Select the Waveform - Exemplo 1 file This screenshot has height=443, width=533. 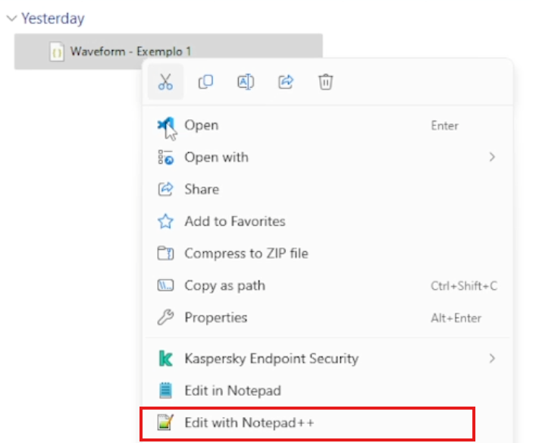point(130,52)
